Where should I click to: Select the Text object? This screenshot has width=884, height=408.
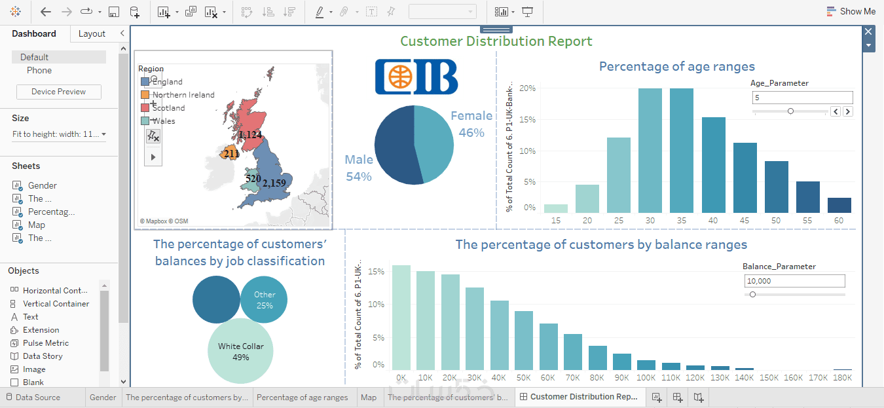[30, 316]
